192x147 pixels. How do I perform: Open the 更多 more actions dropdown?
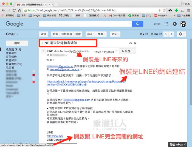pos(115,34)
